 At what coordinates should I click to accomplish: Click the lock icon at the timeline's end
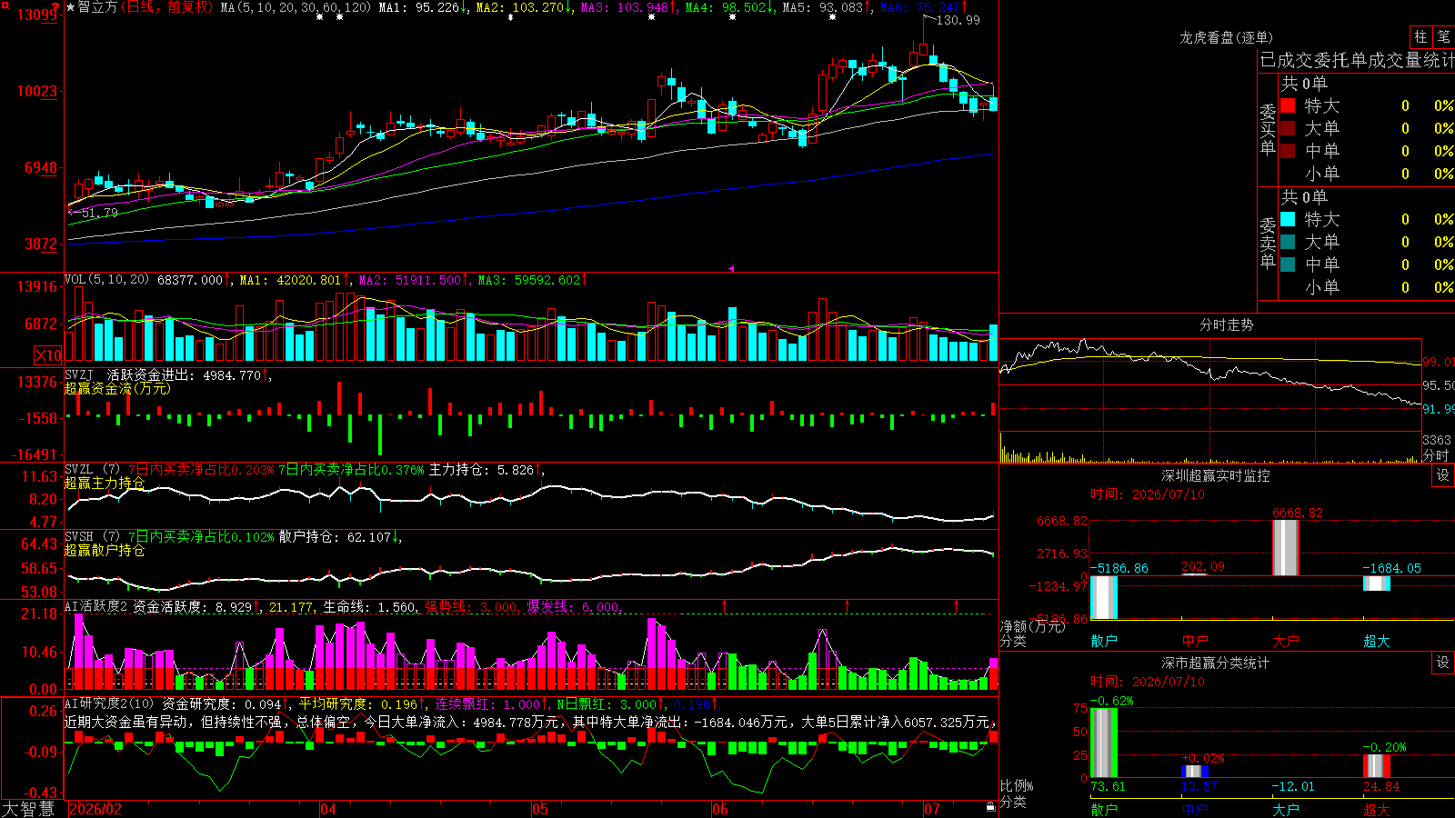pos(990,807)
